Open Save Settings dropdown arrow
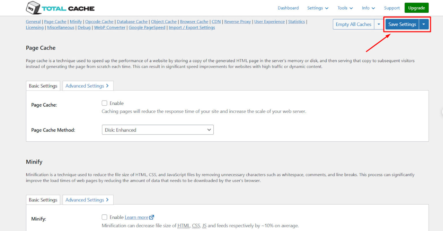This screenshot has height=231, width=443. [424, 24]
